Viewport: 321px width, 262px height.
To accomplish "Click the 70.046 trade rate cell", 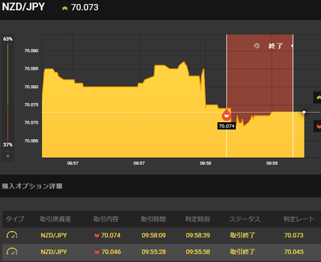I will (111, 252).
